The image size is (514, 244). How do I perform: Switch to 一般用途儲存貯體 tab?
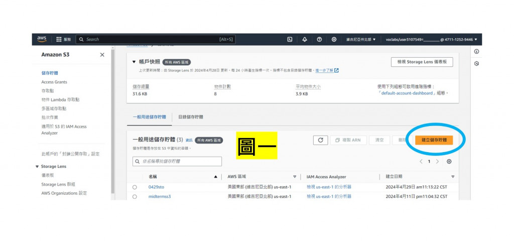tap(149, 117)
